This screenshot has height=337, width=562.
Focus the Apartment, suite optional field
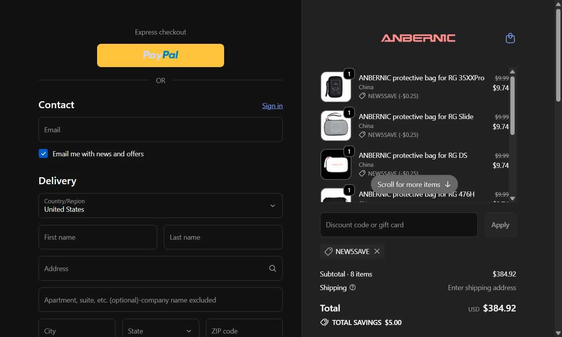[160, 300]
